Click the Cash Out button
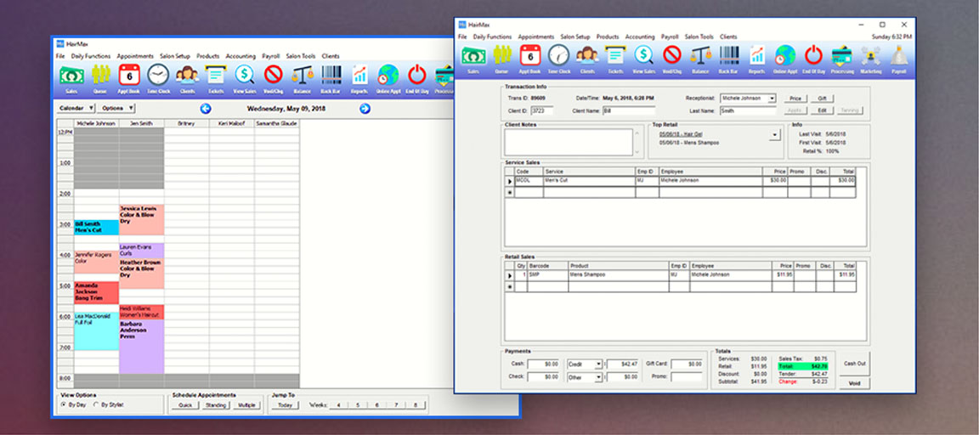This screenshot has width=979, height=435. pos(854,363)
